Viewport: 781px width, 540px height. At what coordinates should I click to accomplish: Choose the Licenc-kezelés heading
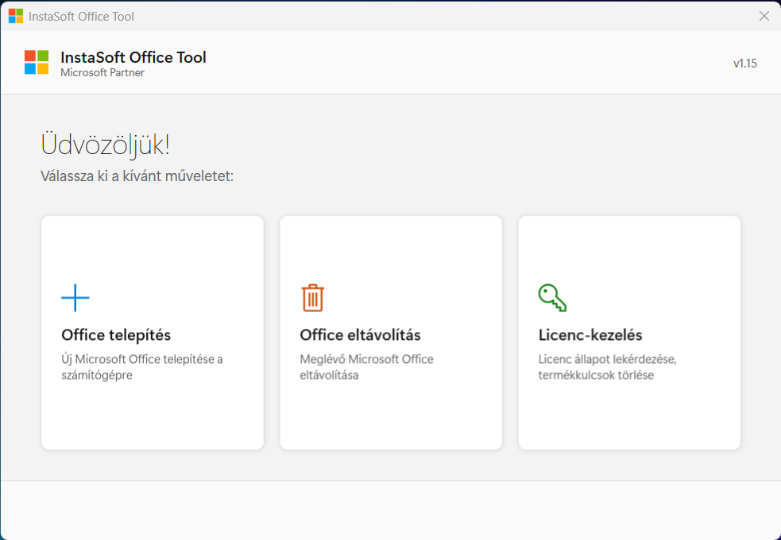[x=590, y=335]
